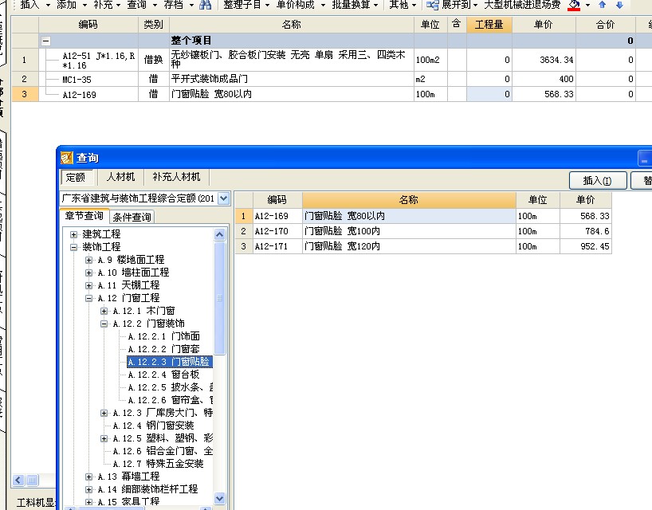Viewport: 652px width, 510px height.
Task: Click unit price 3634.34 cell
Action: (544, 60)
